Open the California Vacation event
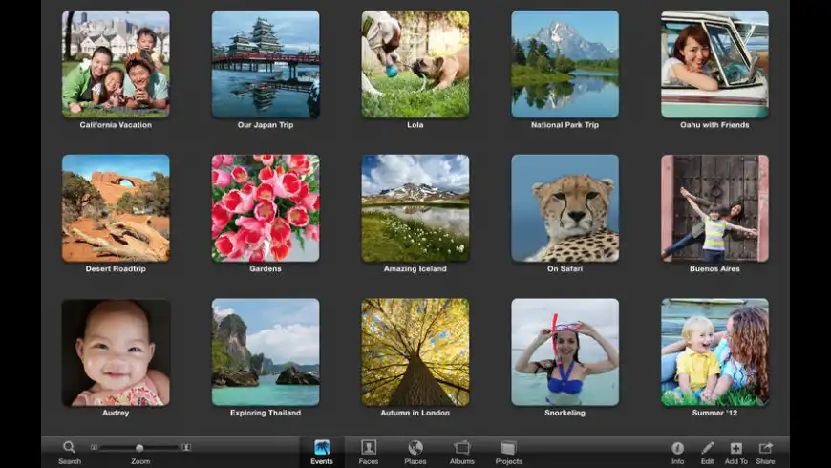The width and height of the screenshot is (831, 468). pyautogui.click(x=116, y=64)
